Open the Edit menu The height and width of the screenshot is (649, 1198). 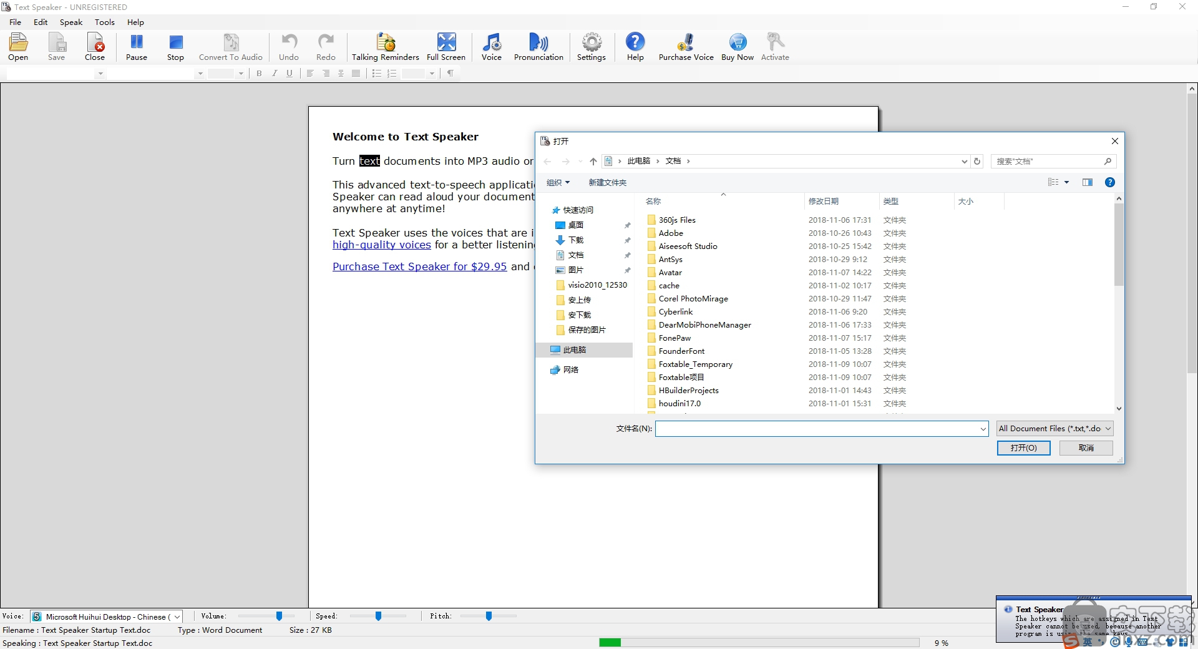tap(41, 22)
